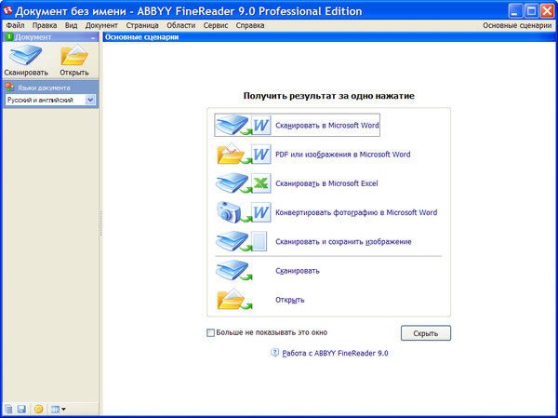
Task: Open the Сервис menu
Action: coord(216,25)
